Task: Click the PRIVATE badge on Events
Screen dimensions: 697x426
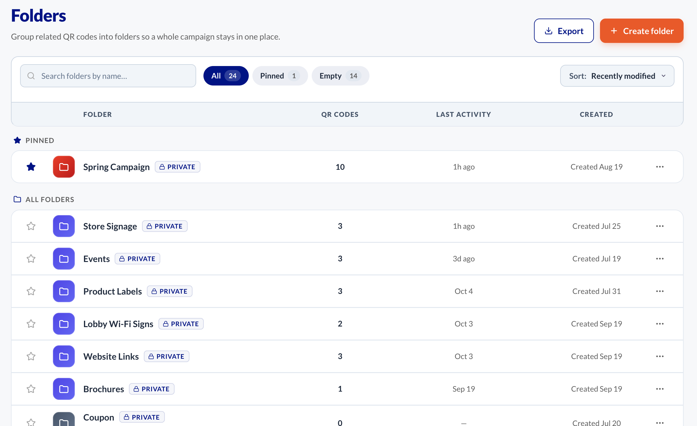Action: pyautogui.click(x=137, y=259)
